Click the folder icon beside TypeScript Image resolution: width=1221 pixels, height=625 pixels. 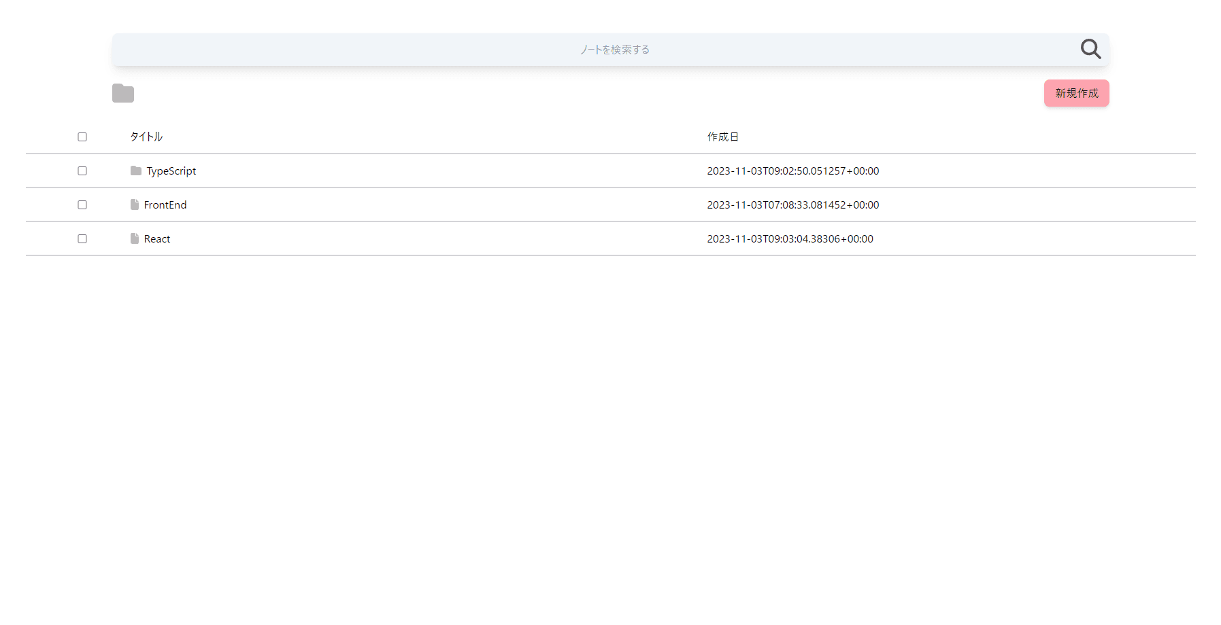pyautogui.click(x=136, y=171)
